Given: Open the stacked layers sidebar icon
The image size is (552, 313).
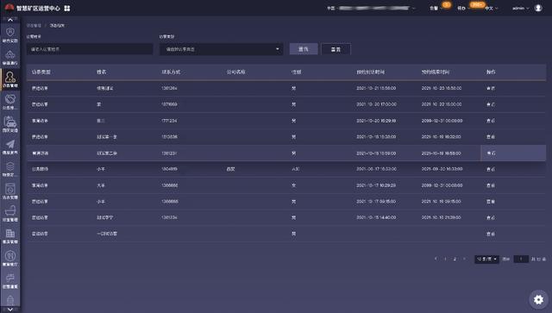Looking at the screenshot, I should click(10, 166).
